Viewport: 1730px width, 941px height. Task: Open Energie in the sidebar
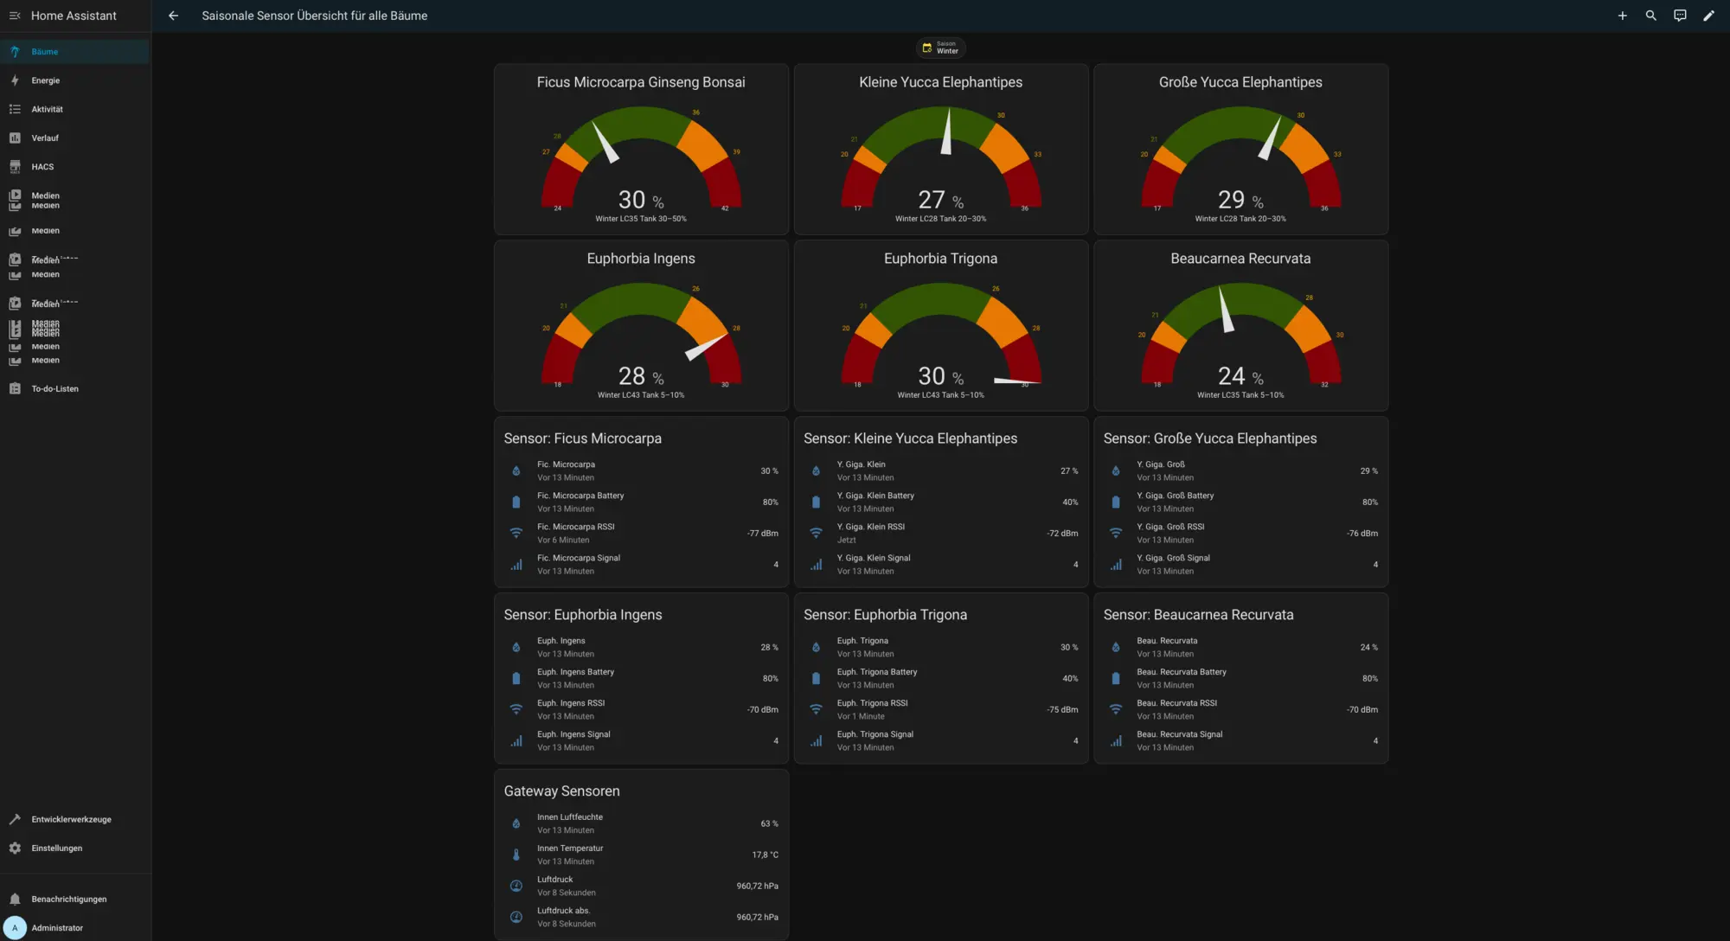46,80
